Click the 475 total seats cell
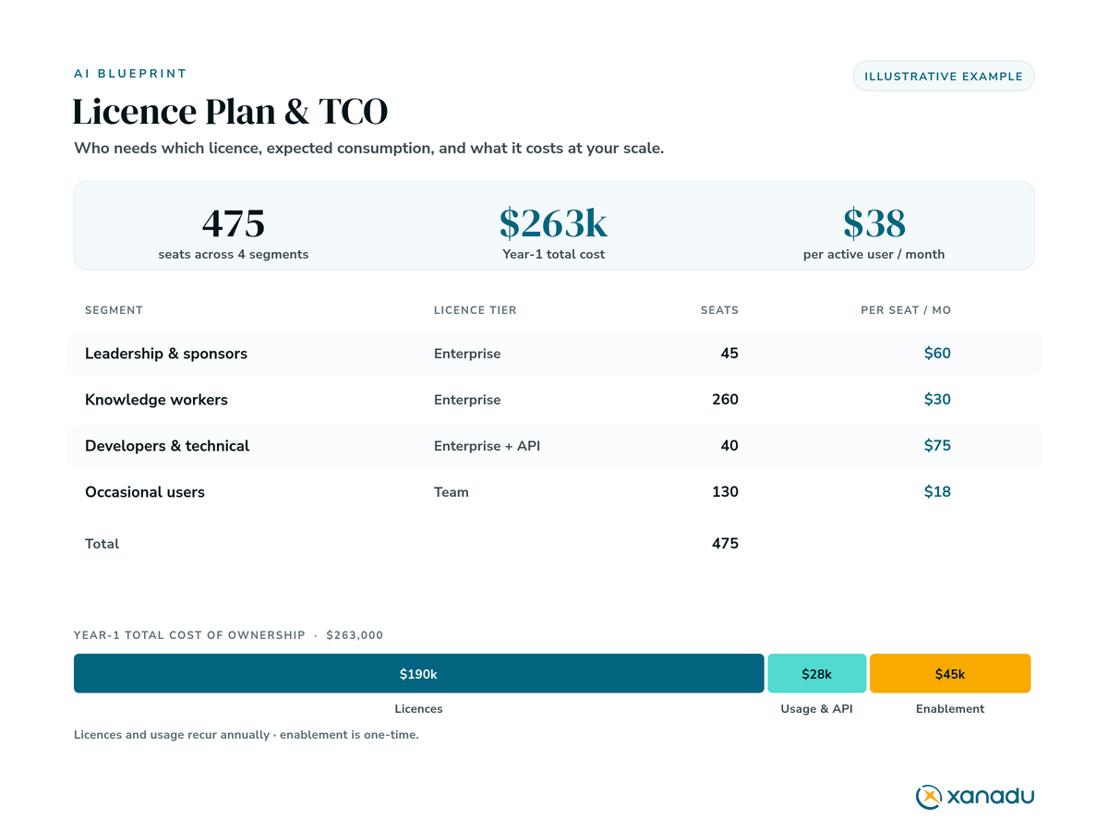1108x831 pixels. (x=725, y=544)
